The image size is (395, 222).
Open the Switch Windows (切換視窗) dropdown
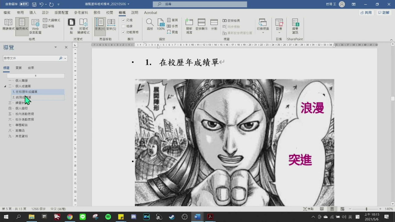click(263, 26)
